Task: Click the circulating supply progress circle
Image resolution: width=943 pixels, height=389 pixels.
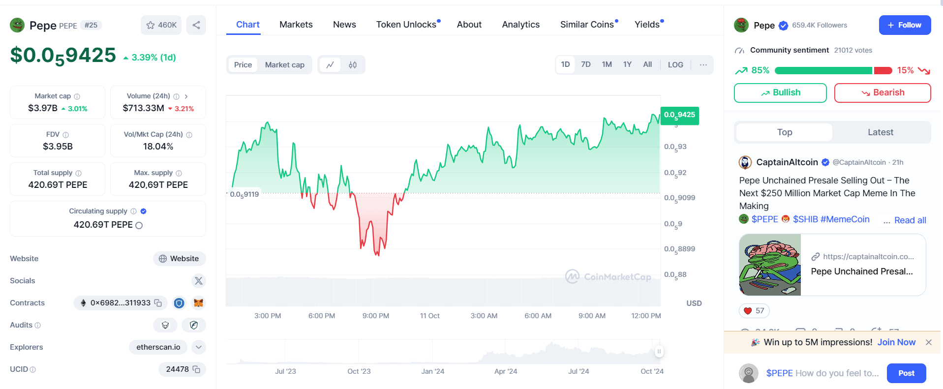Action: pos(139,225)
